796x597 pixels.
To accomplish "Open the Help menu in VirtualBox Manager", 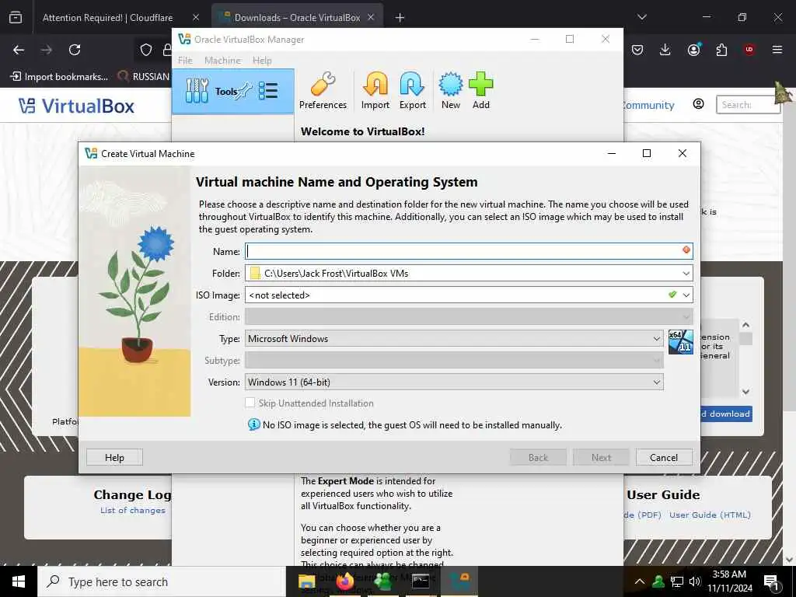I will pos(262,61).
